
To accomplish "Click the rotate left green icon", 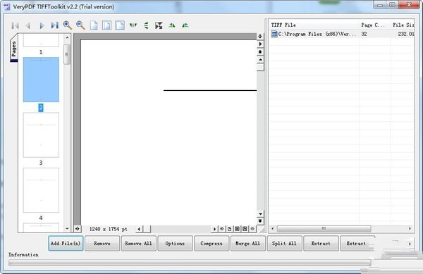I will tap(172, 25).
